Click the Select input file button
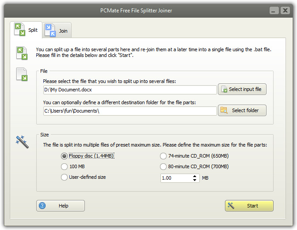The image size is (297, 230). click(242, 89)
